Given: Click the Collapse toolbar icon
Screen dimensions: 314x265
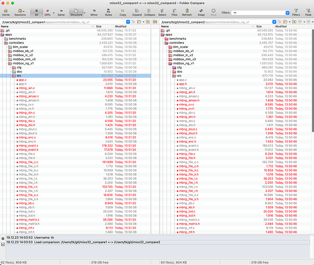Looking at the screenshot, I should tap(150, 12).
